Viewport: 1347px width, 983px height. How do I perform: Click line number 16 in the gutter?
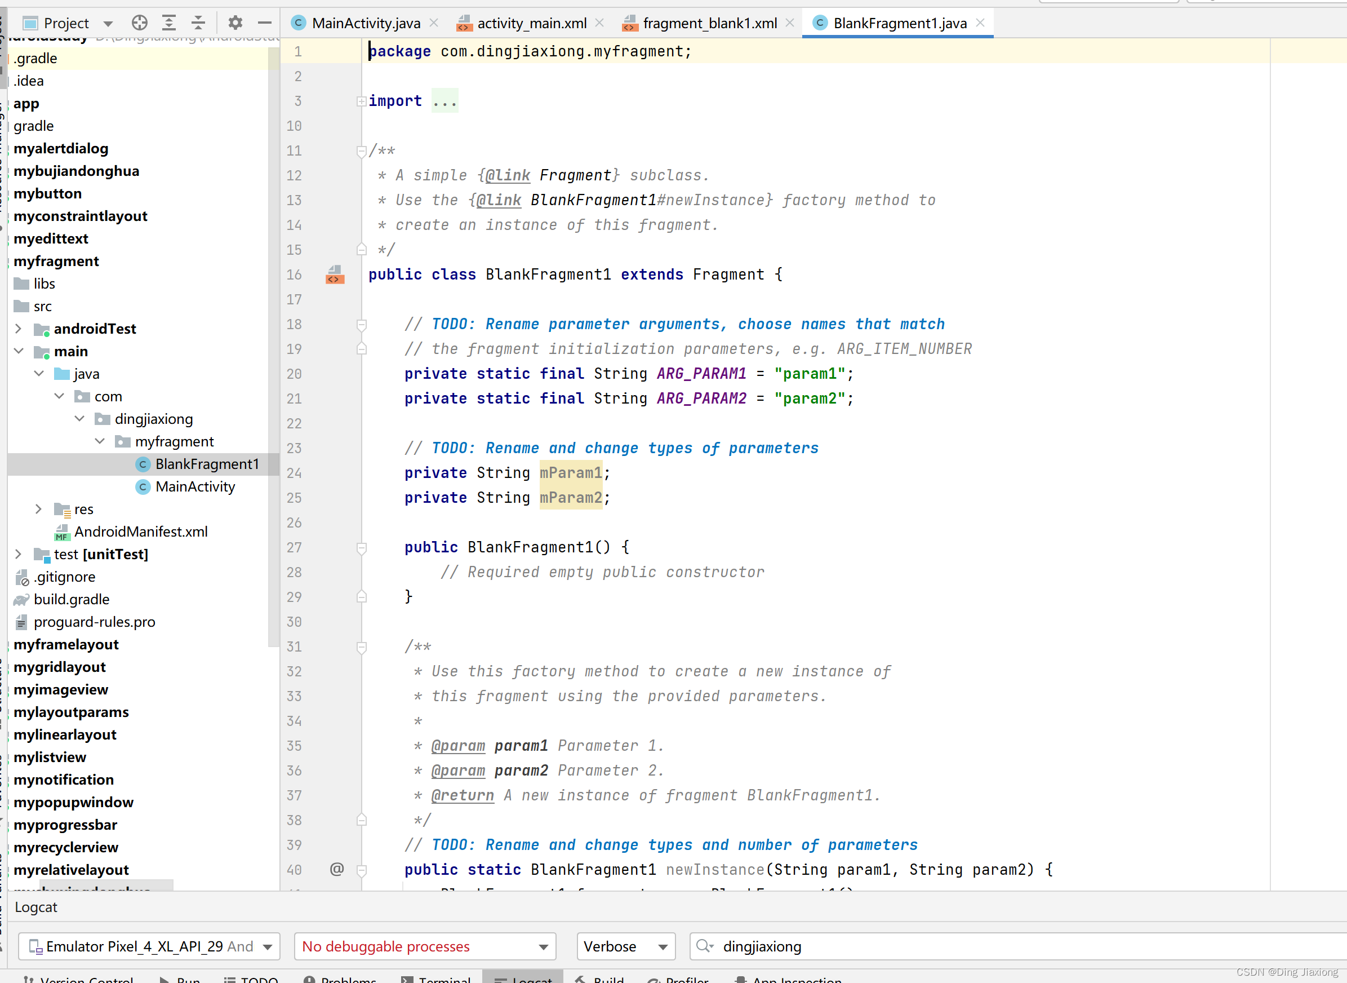click(x=294, y=275)
